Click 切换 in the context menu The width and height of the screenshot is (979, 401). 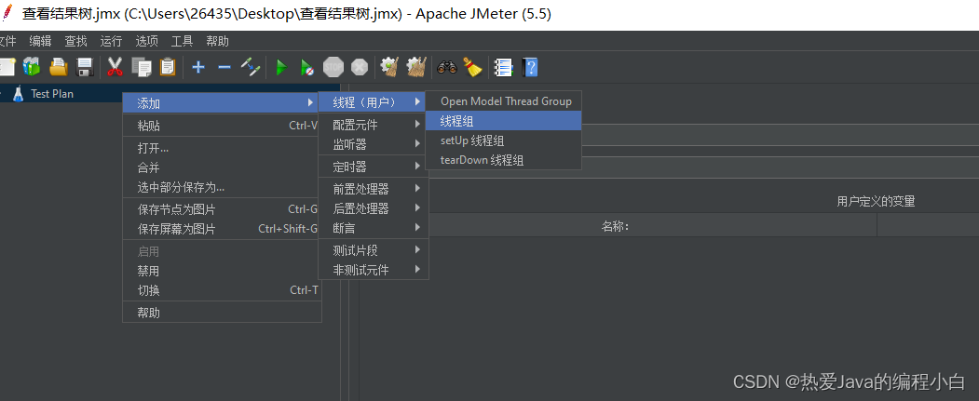tap(222, 290)
